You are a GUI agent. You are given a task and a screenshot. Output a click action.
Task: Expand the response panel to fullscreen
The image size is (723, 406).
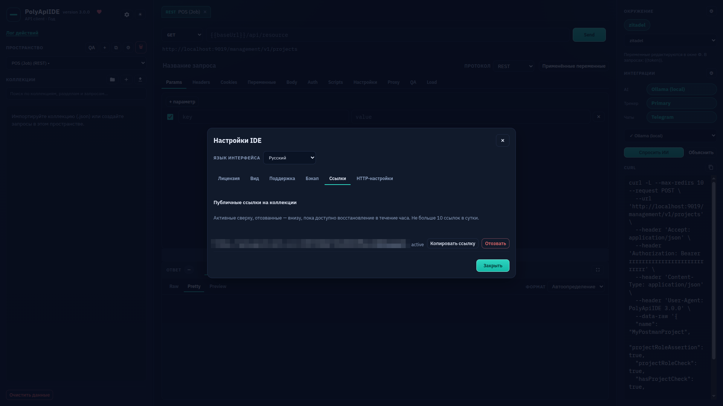pyautogui.click(x=598, y=270)
